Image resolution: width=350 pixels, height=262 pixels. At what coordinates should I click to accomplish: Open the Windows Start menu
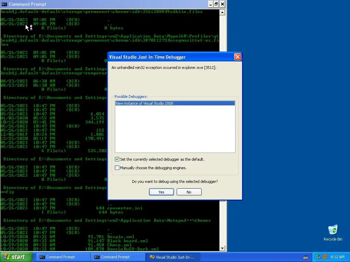(16, 257)
